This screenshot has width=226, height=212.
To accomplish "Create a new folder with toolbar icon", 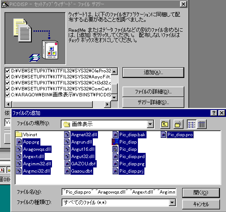I will [178, 124].
